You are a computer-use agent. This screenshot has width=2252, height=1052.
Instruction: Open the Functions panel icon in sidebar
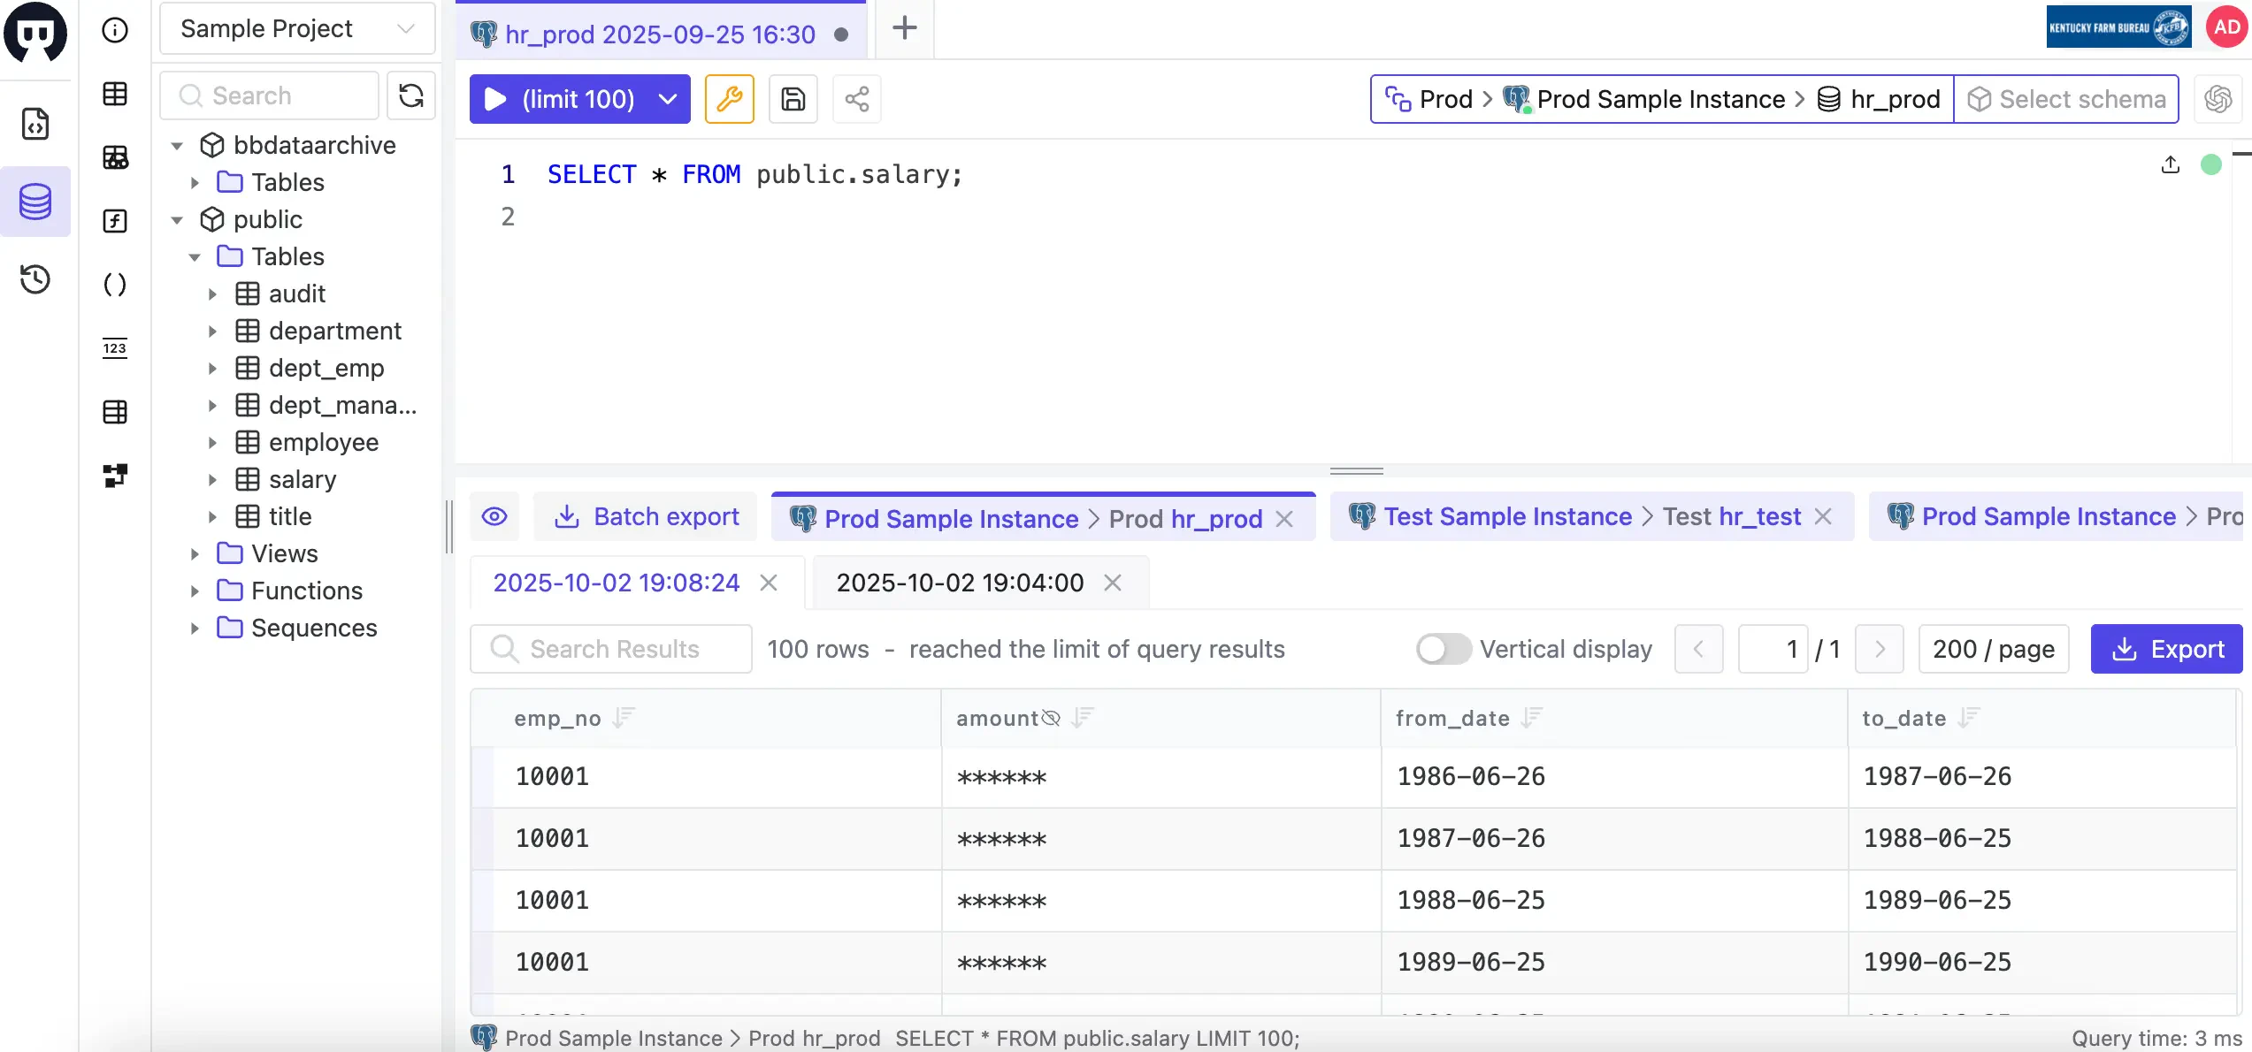tap(116, 221)
